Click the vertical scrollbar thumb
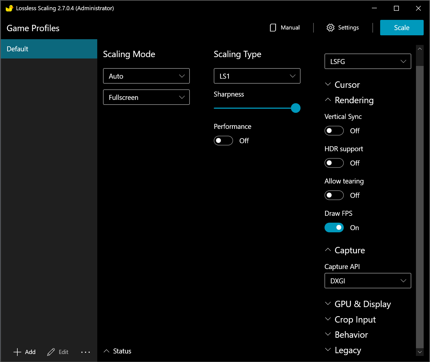 [420, 207]
